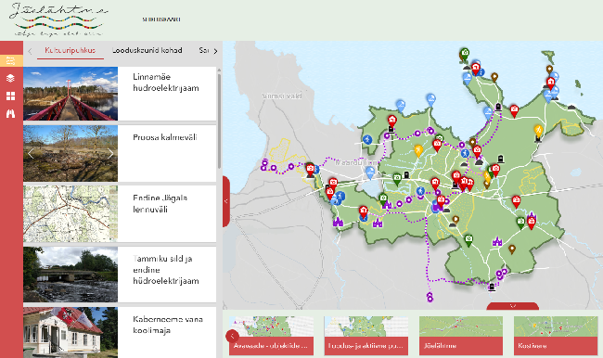The width and height of the screenshot is (603, 358).
Task: Go to Jõelähtme map bookmark
Action: [x=461, y=336]
